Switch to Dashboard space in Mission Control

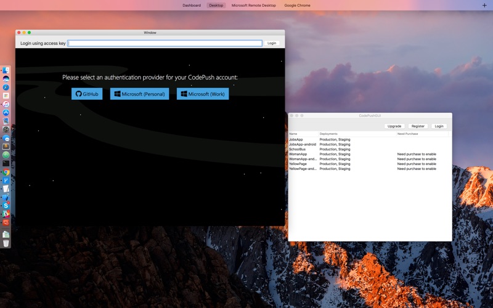(192, 6)
